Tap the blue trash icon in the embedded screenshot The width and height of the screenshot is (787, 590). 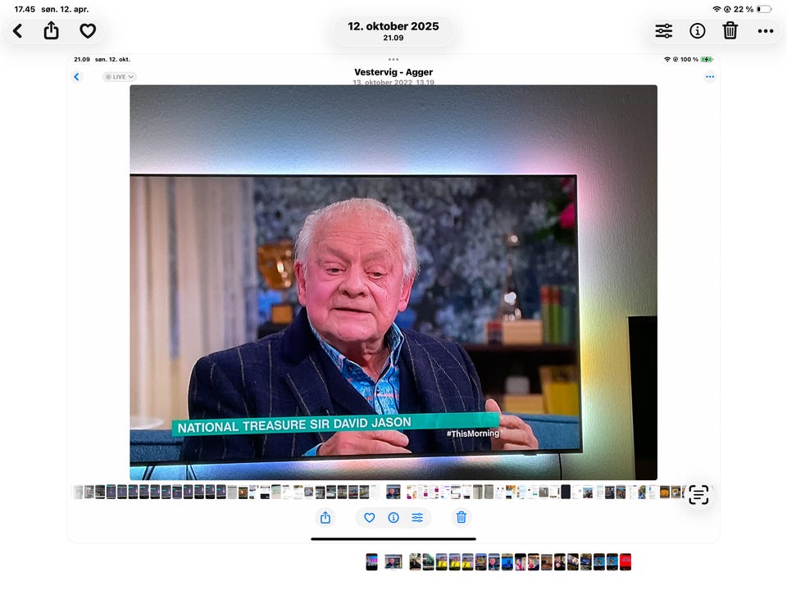462,517
